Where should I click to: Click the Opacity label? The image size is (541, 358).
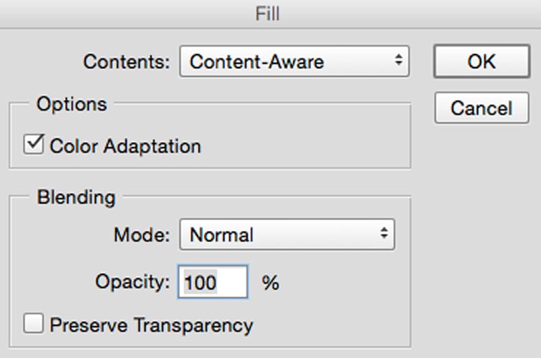click(132, 282)
